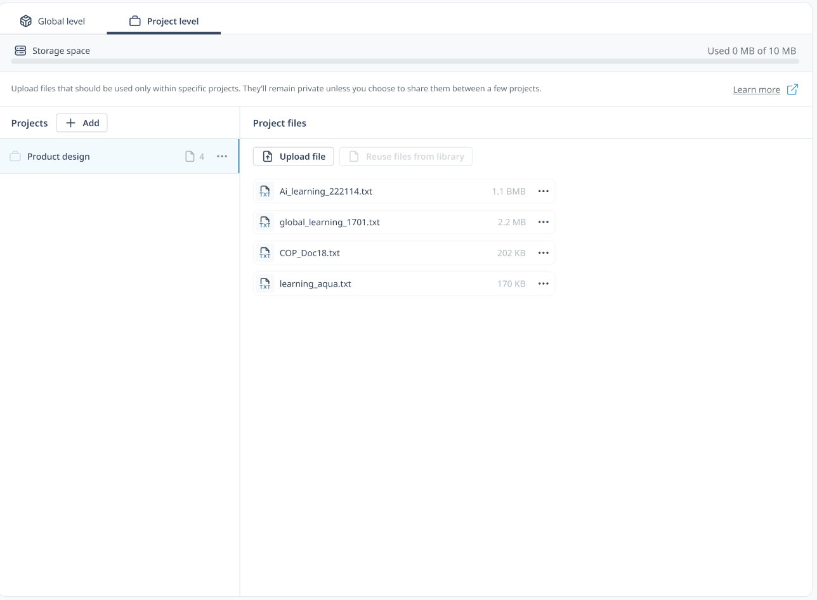
Task: Click the TXT icon for Ai_learning_222114.txt
Action: point(265,191)
